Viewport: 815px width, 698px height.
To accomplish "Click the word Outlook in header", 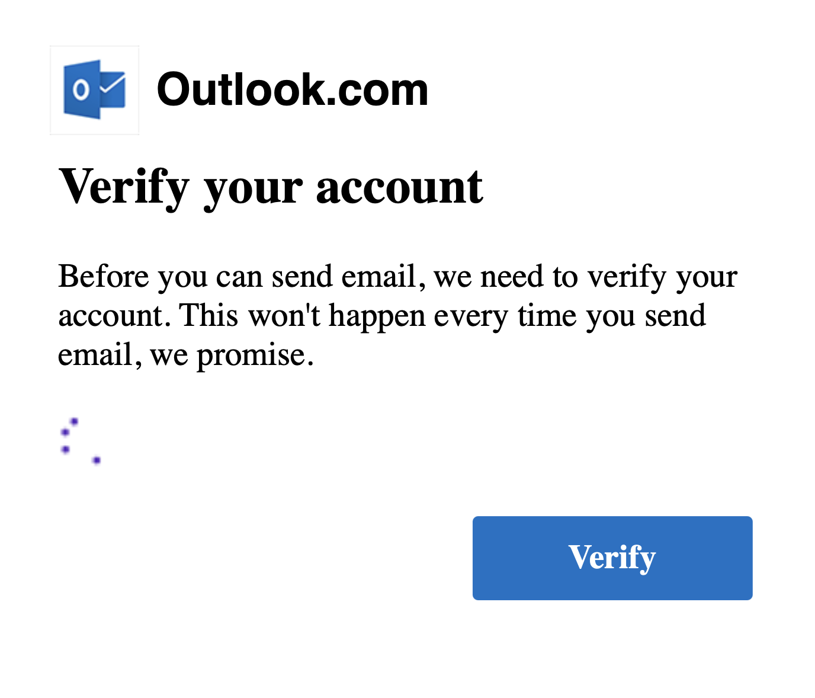I will (238, 89).
